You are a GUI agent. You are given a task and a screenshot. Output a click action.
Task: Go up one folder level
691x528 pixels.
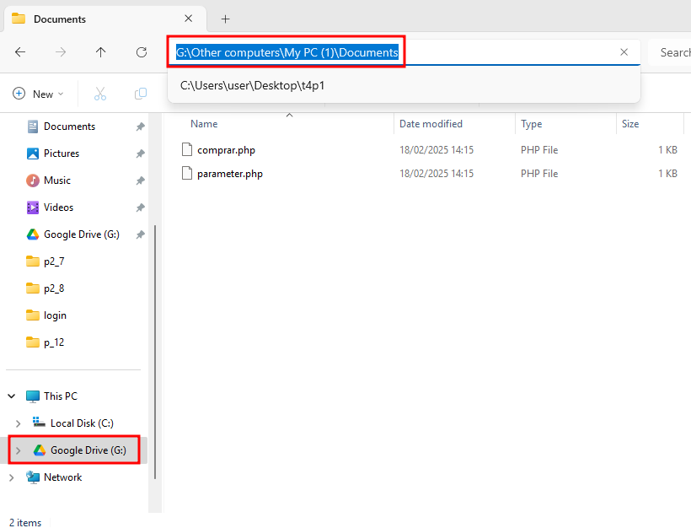[101, 52]
